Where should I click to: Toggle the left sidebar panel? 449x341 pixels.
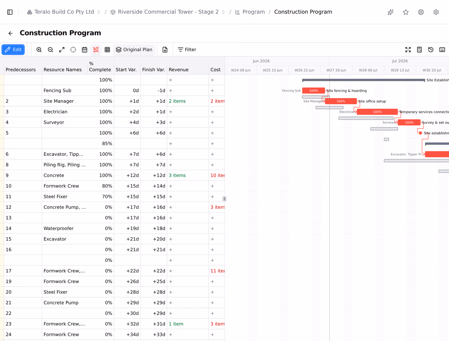pyautogui.click(x=10, y=12)
